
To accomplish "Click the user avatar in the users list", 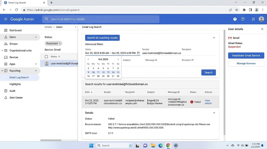I will [47, 64].
